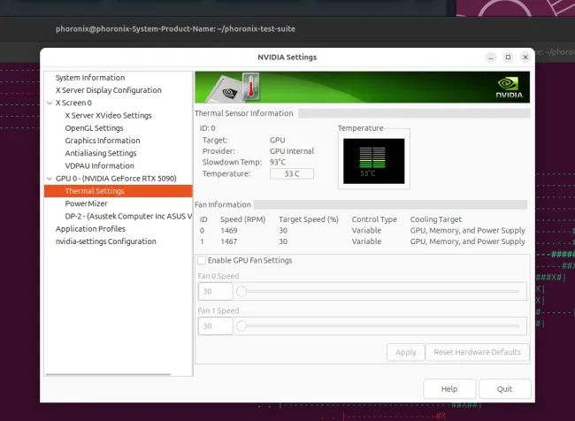This screenshot has width=575, height=421.
Task: Click the Fan 1 Speed input field
Action: (215, 326)
